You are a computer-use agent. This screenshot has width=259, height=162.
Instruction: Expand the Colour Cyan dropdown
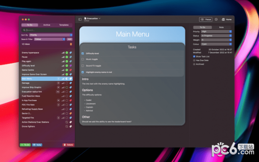(x=216, y=44)
